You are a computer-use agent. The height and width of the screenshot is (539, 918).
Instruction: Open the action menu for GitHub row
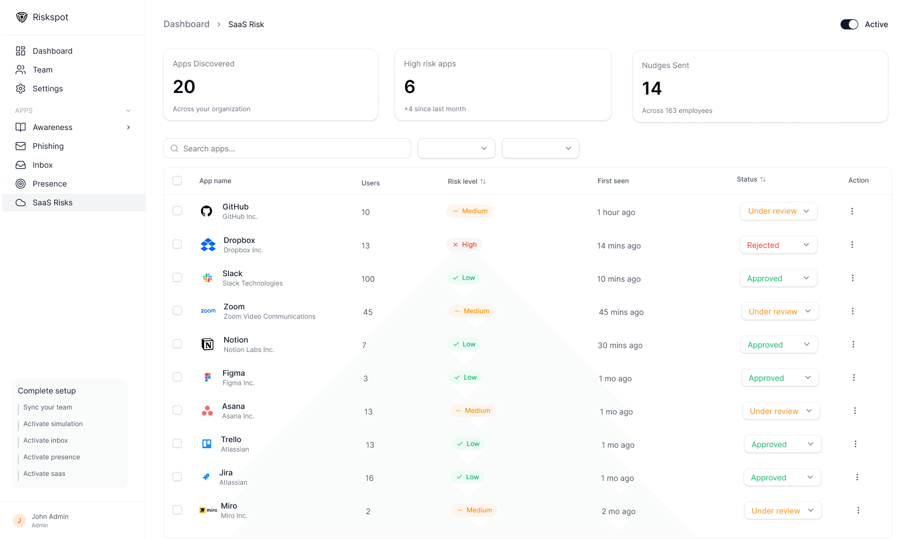pos(852,211)
